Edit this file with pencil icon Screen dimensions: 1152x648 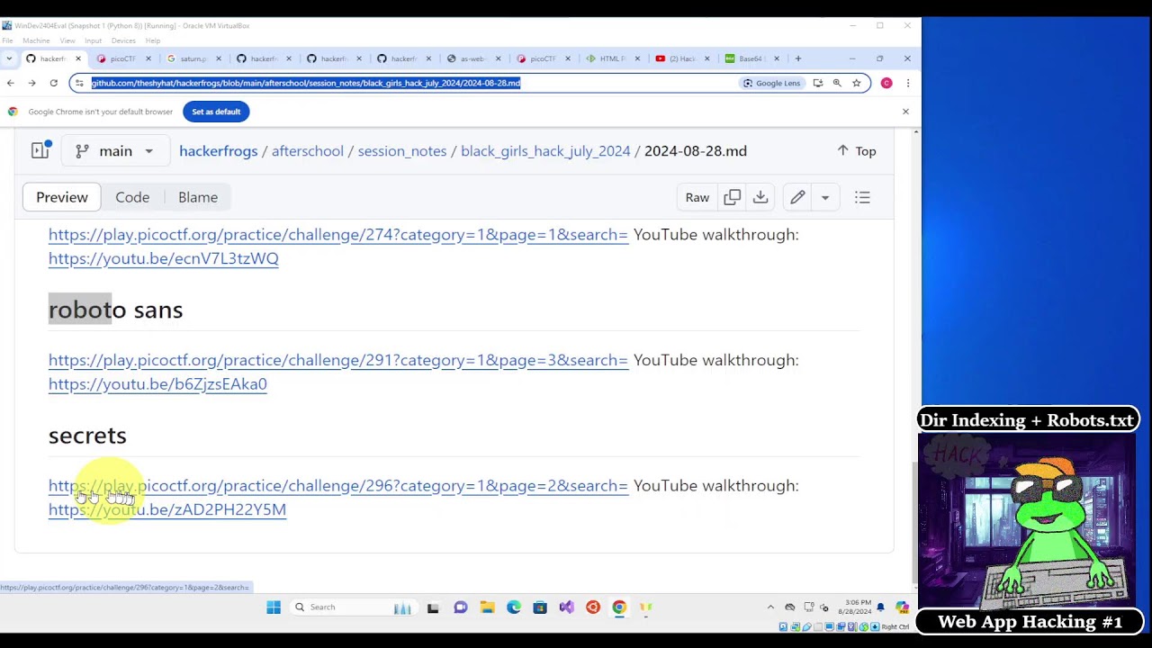[797, 197]
